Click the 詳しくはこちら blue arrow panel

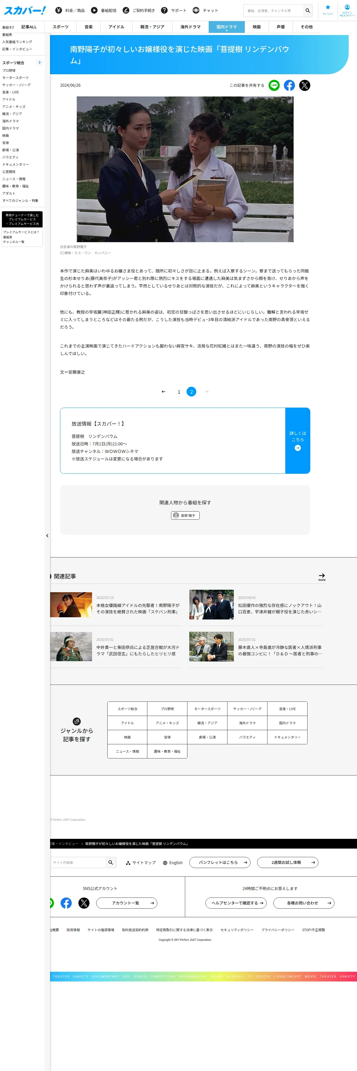click(x=297, y=441)
